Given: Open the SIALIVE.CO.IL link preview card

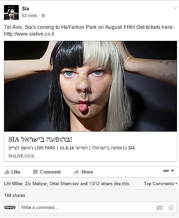Looking at the screenshot, I should [x=90, y=147].
